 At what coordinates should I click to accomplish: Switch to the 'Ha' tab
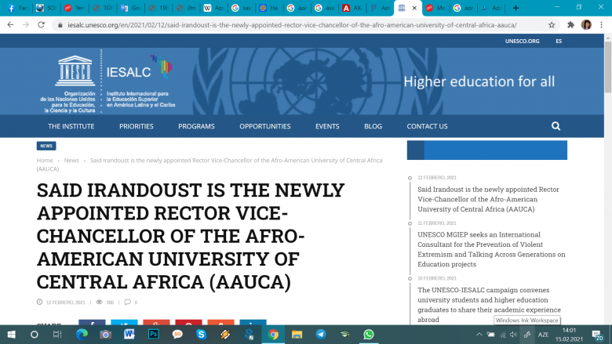[x=269, y=8]
